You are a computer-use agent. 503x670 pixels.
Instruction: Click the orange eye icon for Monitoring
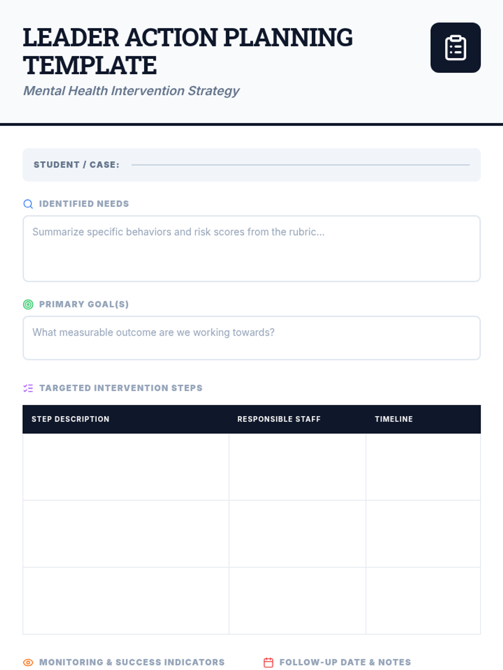[x=28, y=662]
